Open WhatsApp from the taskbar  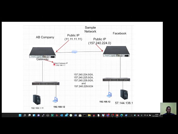[x=71, y=115]
